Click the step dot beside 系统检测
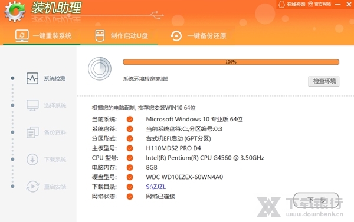Screen dimensions: 354x222 (12, 78)
